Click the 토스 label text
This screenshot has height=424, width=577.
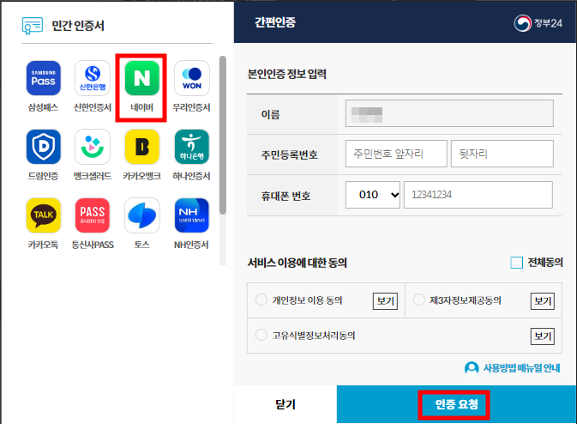pos(141,245)
